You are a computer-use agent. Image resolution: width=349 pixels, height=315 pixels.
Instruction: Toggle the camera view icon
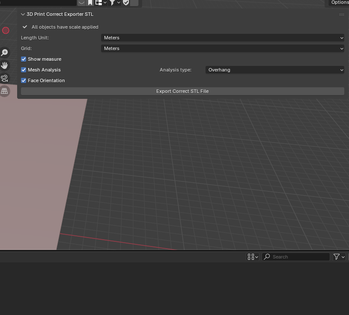pos(4,78)
